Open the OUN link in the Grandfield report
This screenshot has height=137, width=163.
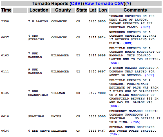point(114,106)
